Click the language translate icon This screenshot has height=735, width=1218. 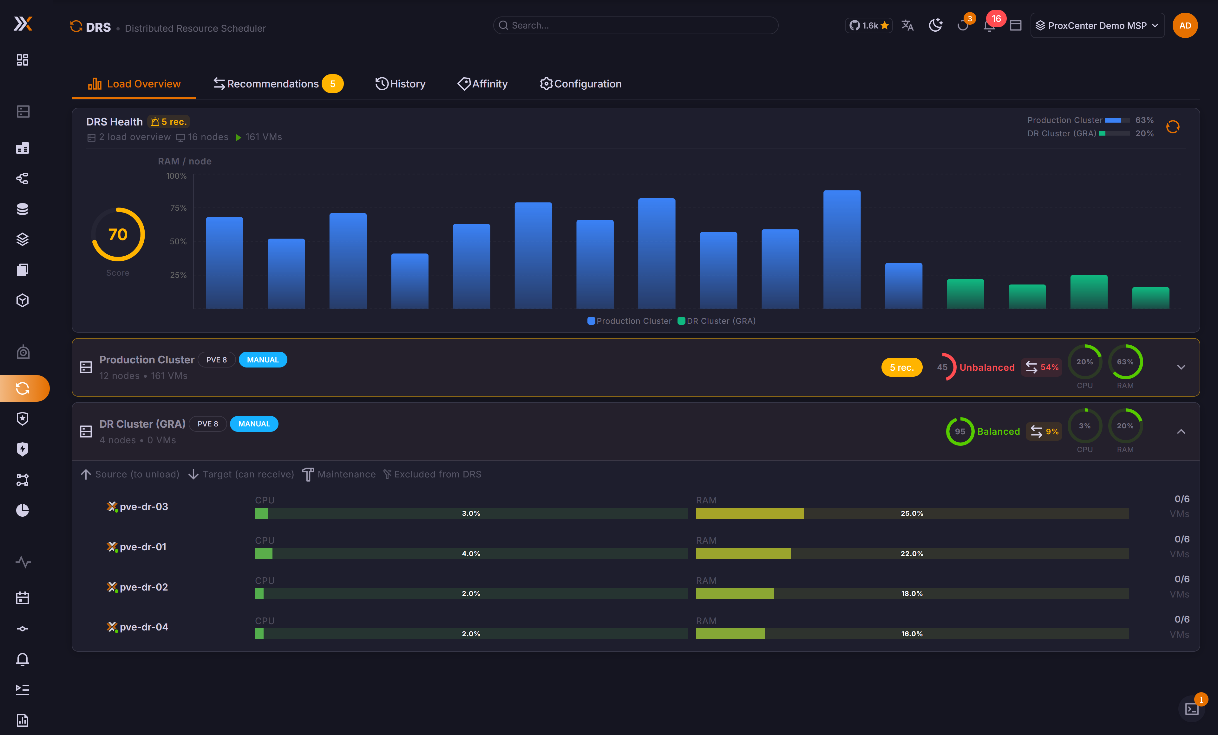pos(907,25)
